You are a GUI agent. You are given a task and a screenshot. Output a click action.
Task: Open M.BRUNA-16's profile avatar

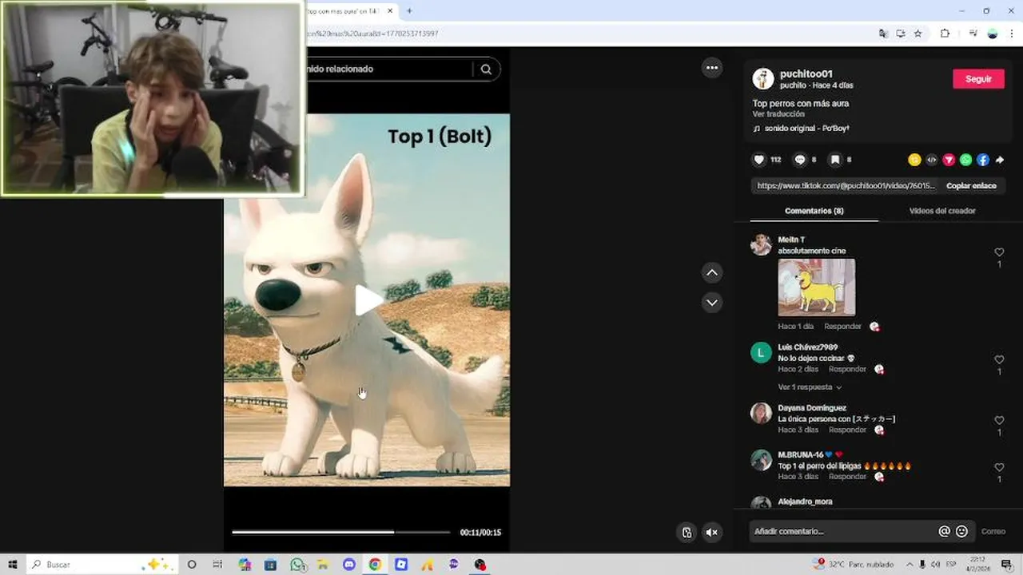coord(761,460)
